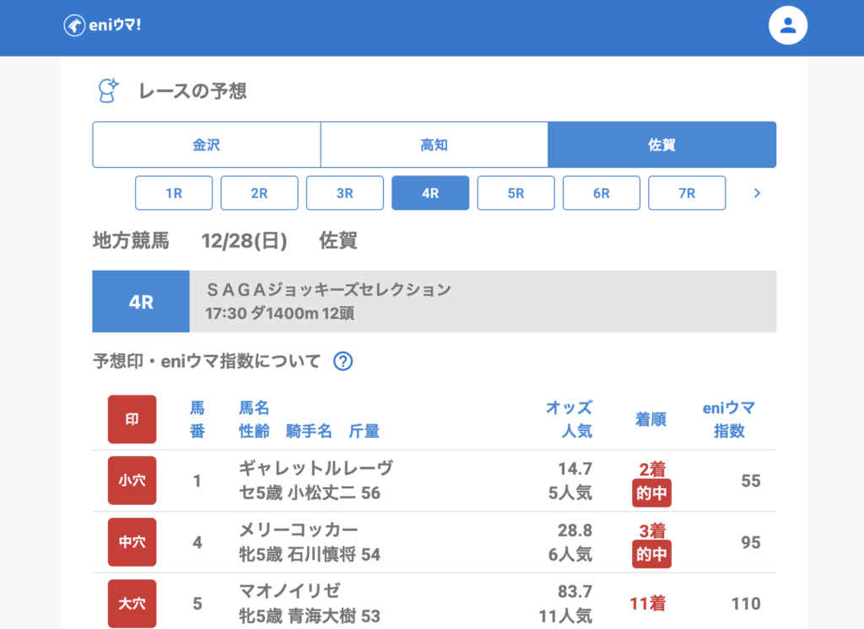Select race 6R button

point(601,193)
